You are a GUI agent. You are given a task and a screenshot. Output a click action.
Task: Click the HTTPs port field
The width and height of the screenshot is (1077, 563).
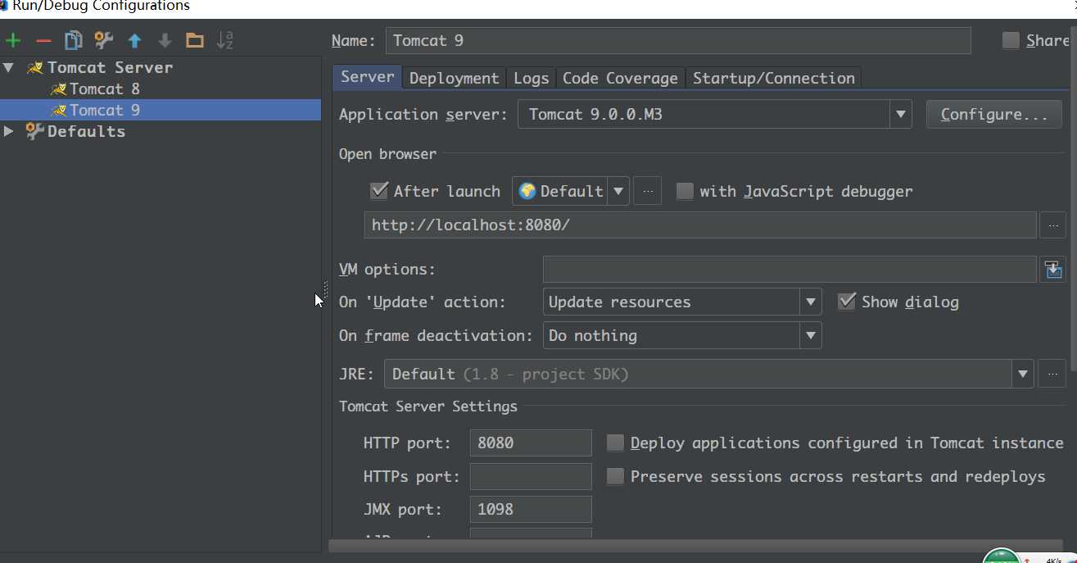click(531, 476)
